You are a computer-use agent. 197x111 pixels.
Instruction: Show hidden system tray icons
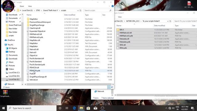point(166,108)
